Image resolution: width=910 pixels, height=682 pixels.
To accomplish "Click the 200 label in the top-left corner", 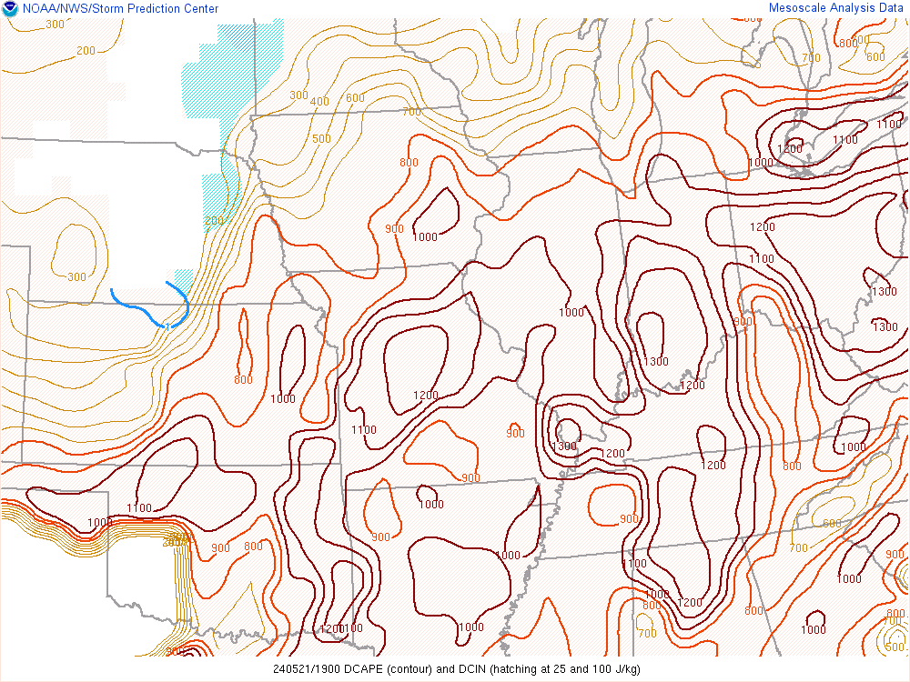I will point(86,50).
